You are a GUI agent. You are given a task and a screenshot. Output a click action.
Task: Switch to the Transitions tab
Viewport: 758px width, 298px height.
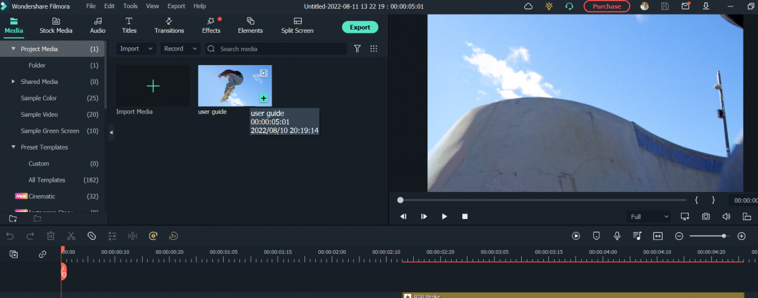click(x=169, y=26)
